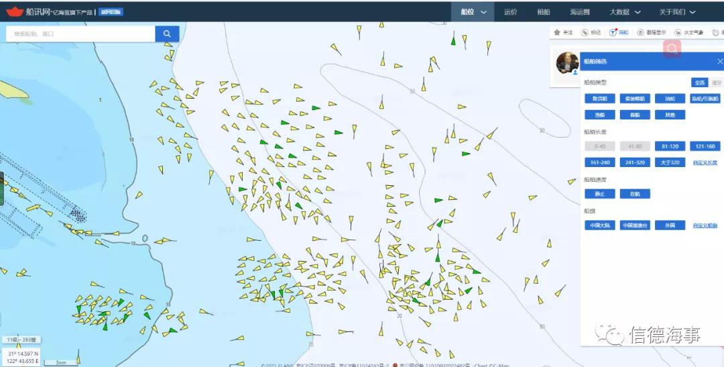This screenshot has width=724, height=367.
Task: Toggle the 油轮 ship type filter
Action: pos(670,99)
